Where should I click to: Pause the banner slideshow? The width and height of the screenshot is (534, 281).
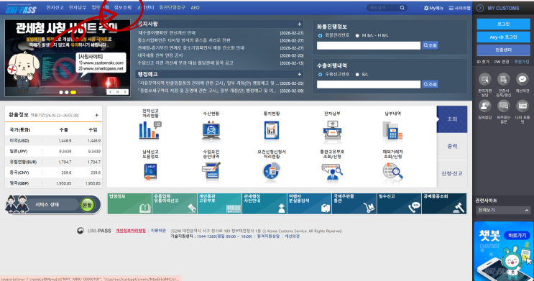coord(117,92)
